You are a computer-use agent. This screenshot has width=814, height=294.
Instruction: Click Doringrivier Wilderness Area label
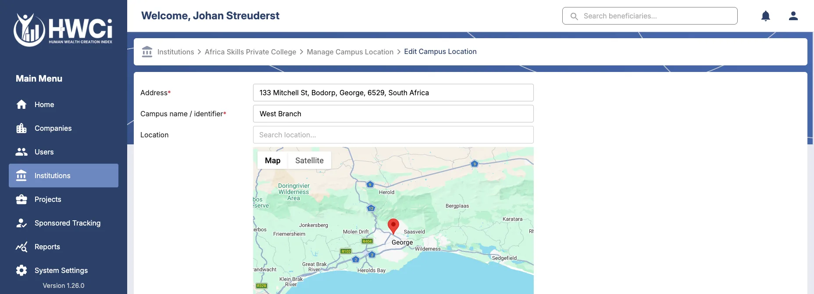click(x=294, y=192)
